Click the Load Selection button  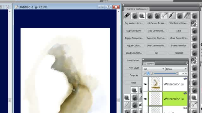[134, 53]
